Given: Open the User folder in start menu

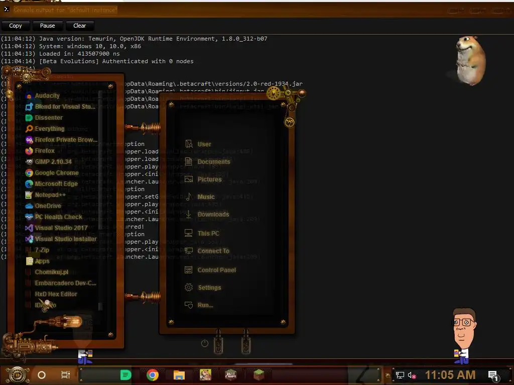Looking at the screenshot, I should pos(198,144).
